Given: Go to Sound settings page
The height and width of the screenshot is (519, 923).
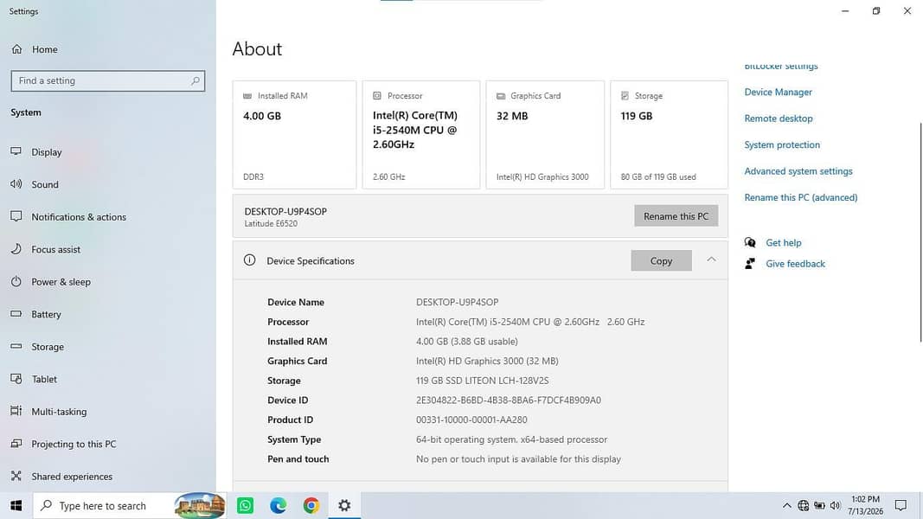Looking at the screenshot, I should (x=45, y=184).
